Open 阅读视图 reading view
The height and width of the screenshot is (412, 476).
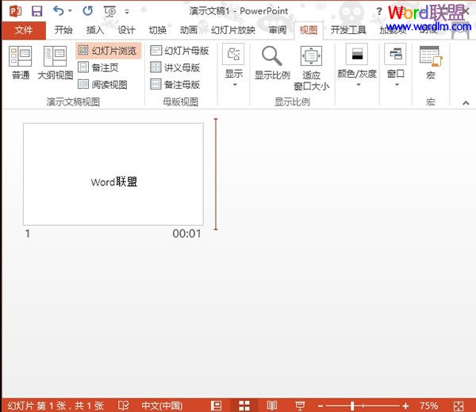point(102,85)
